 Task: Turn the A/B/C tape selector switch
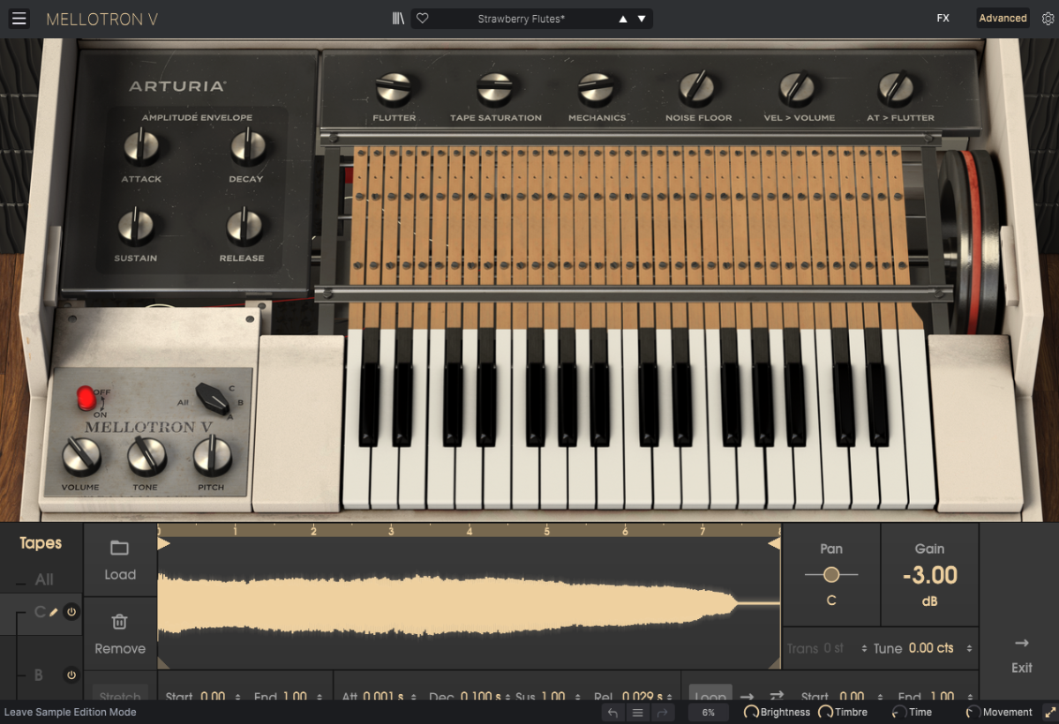point(213,399)
